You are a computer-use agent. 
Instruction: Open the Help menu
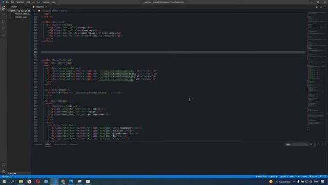coord(53,2)
